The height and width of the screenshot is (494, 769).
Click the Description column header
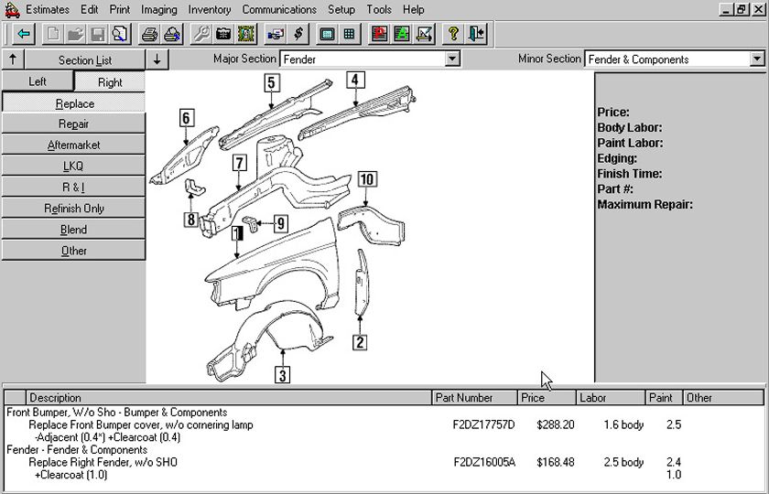pos(229,397)
